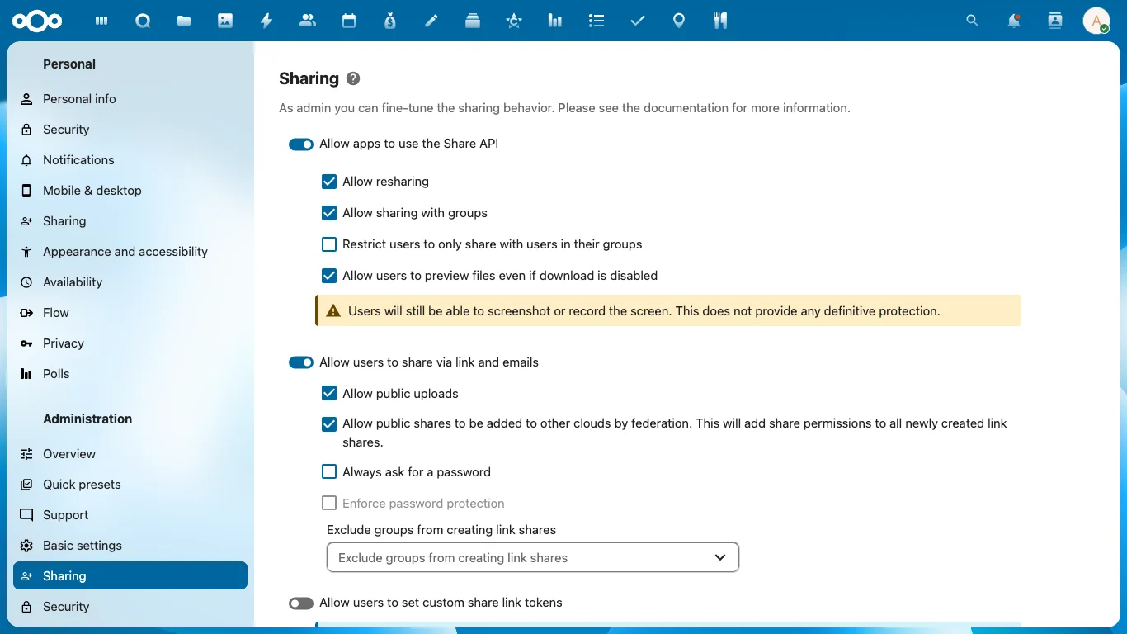Check Always ask for a password
1127x634 pixels.
tap(329, 472)
